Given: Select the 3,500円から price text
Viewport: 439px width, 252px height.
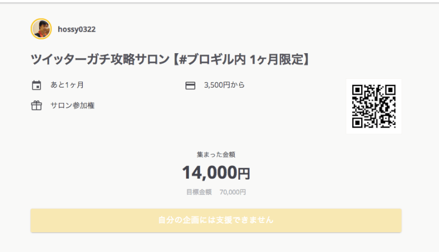Looking at the screenshot, I should (224, 85).
